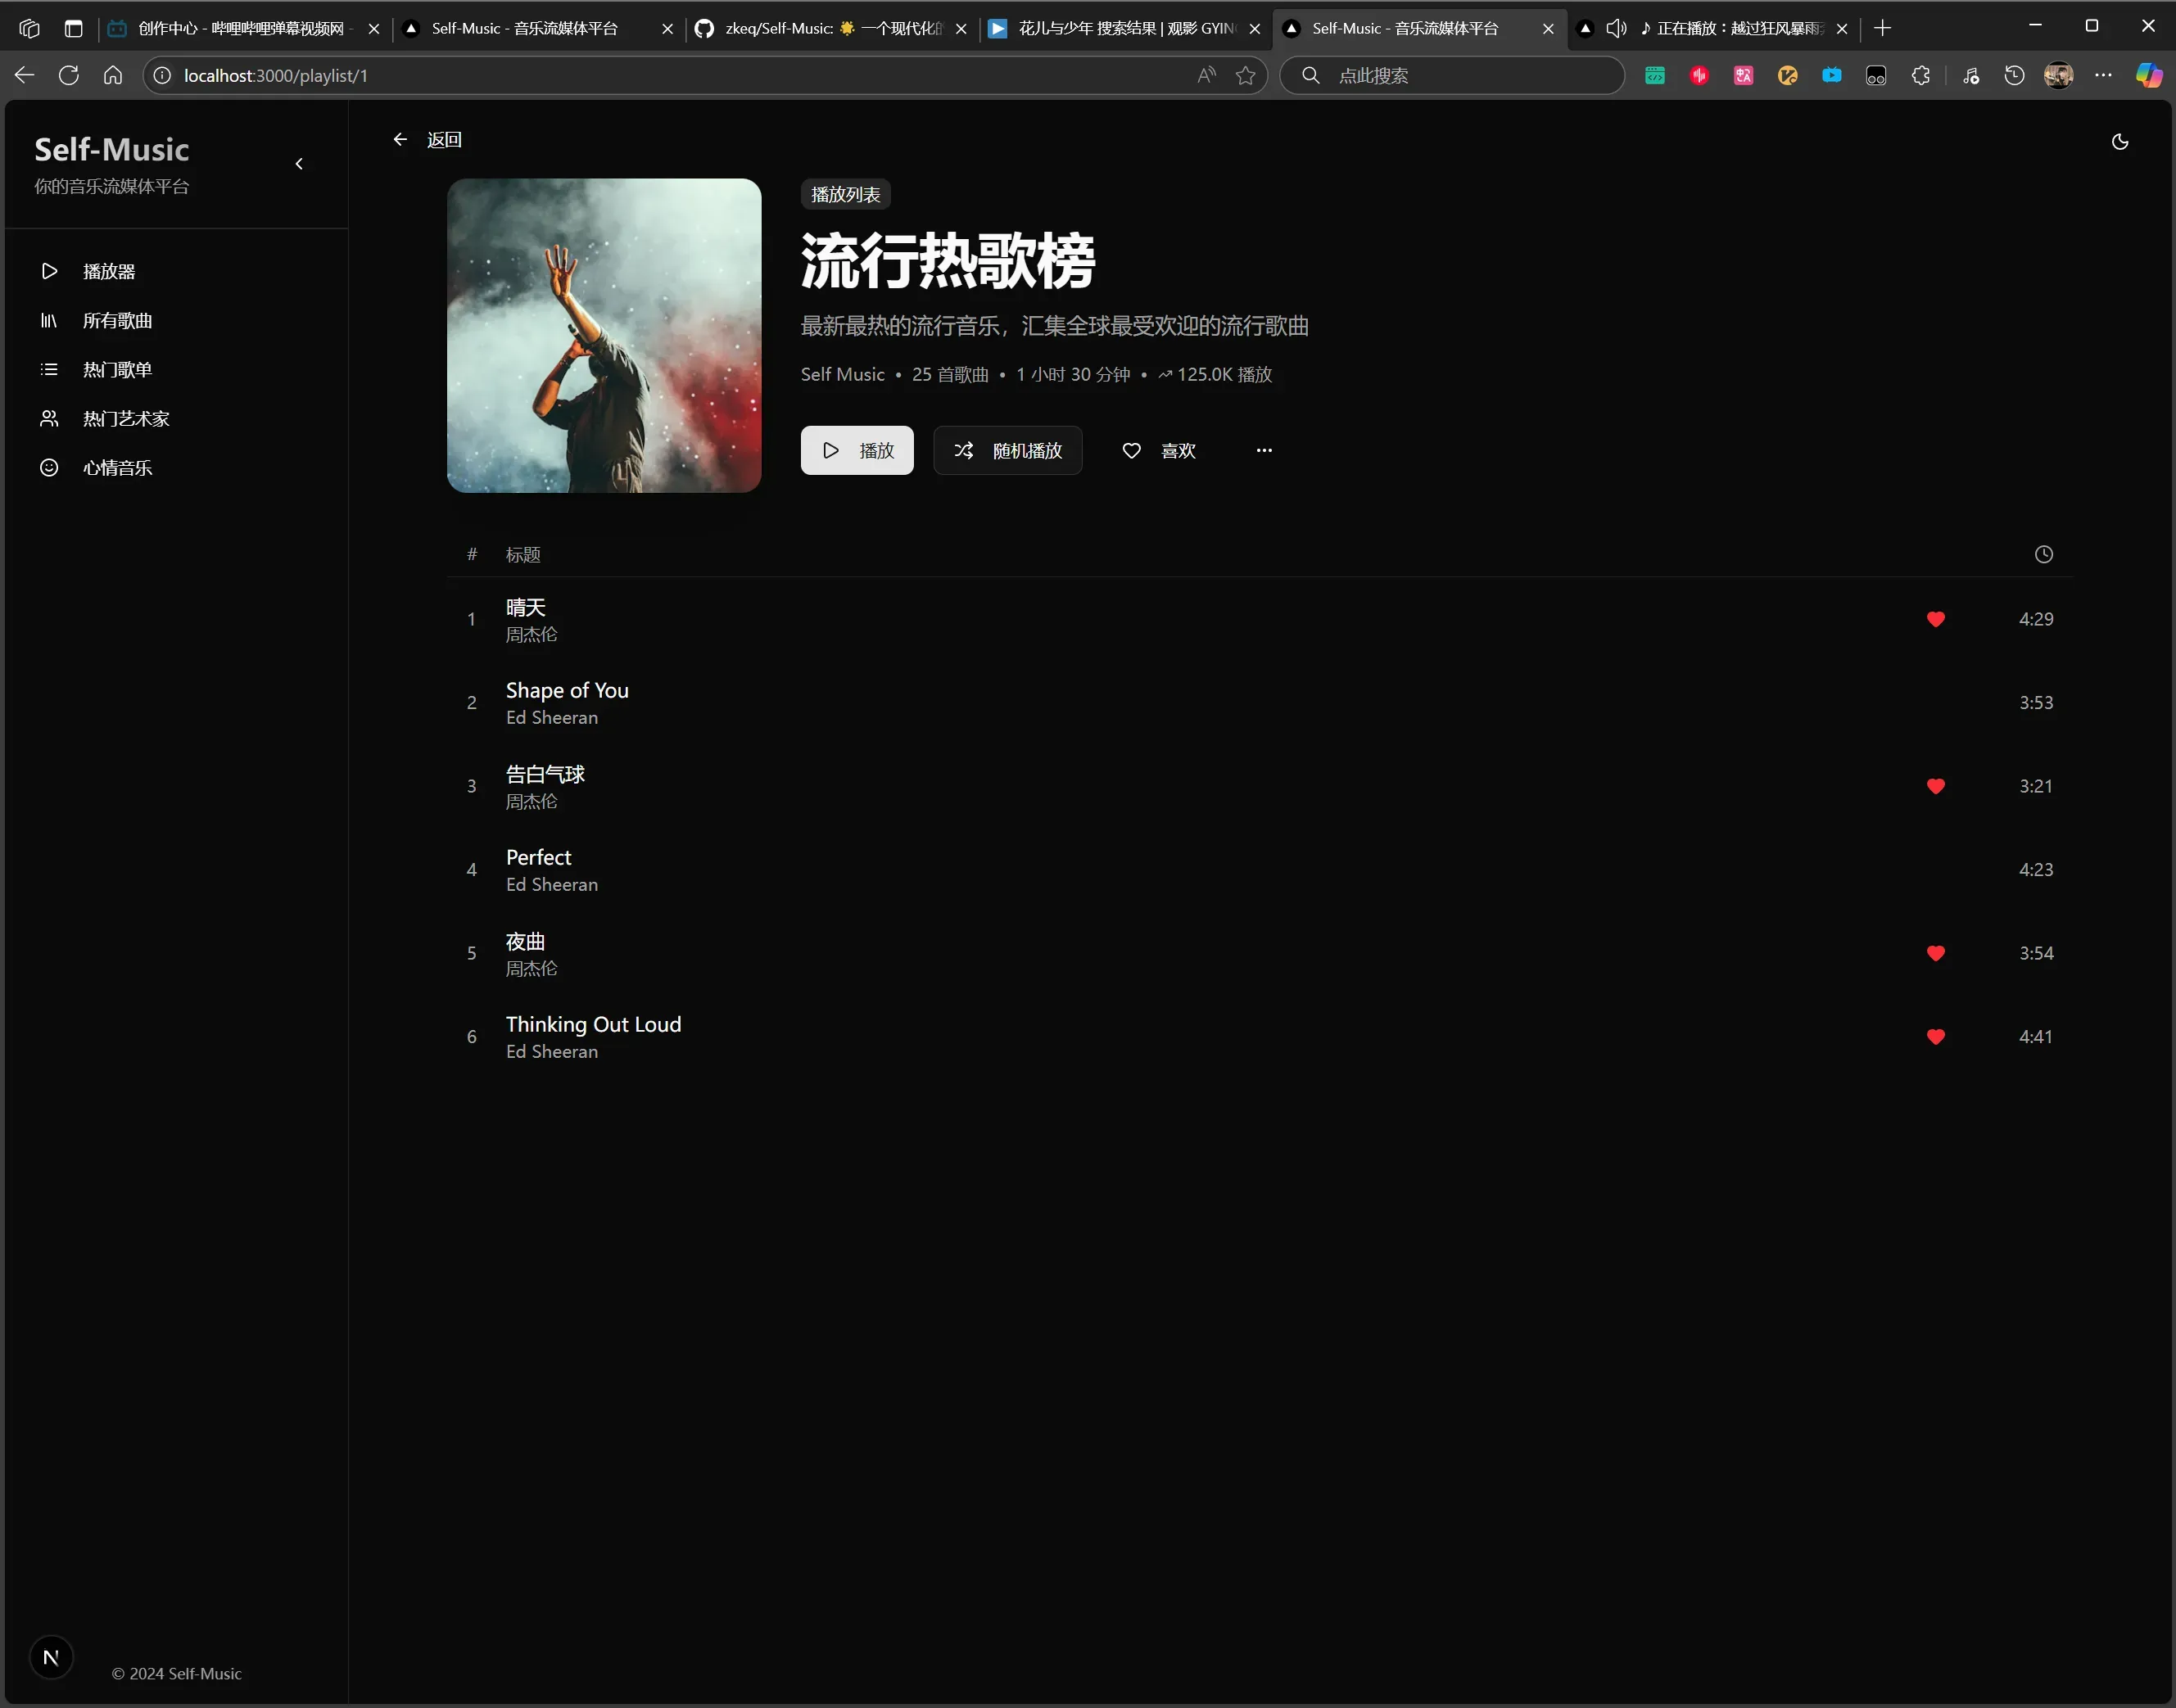Click the duration clock column header

[2043, 554]
